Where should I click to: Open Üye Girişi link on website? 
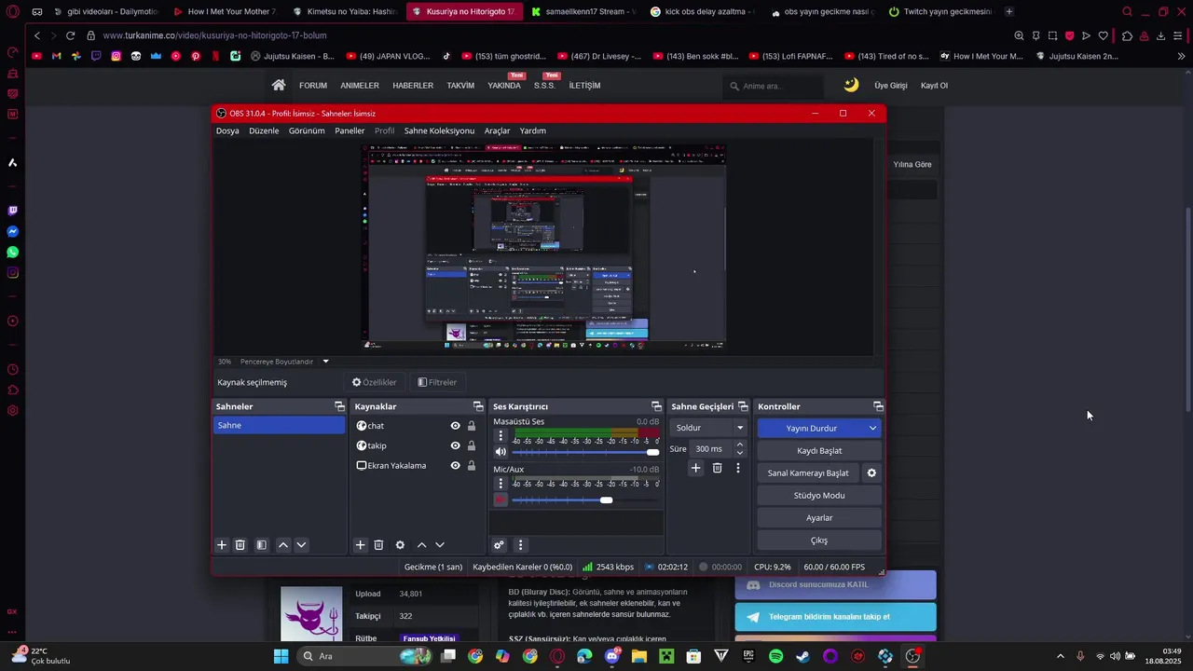click(x=890, y=86)
